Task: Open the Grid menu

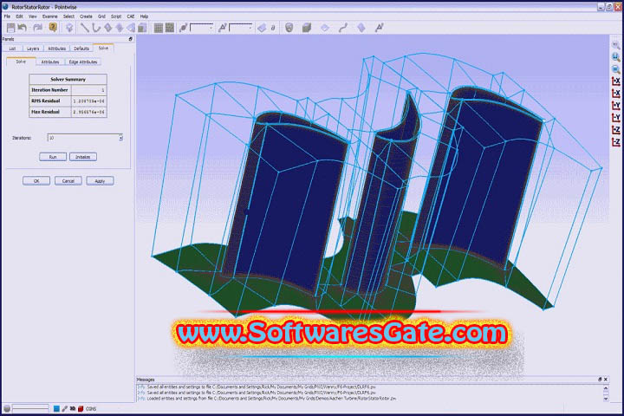Action: pyautogui.click(x=101, y=16)
